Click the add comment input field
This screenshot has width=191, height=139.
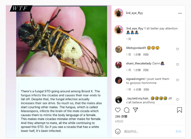tap(147, 131)
